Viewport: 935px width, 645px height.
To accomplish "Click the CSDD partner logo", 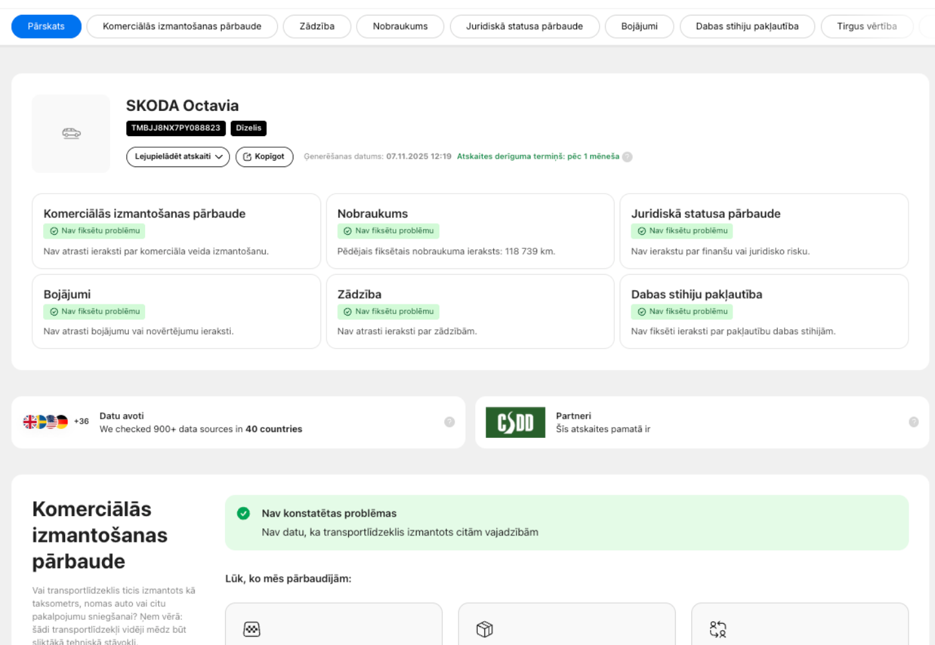I will (515, 422).
